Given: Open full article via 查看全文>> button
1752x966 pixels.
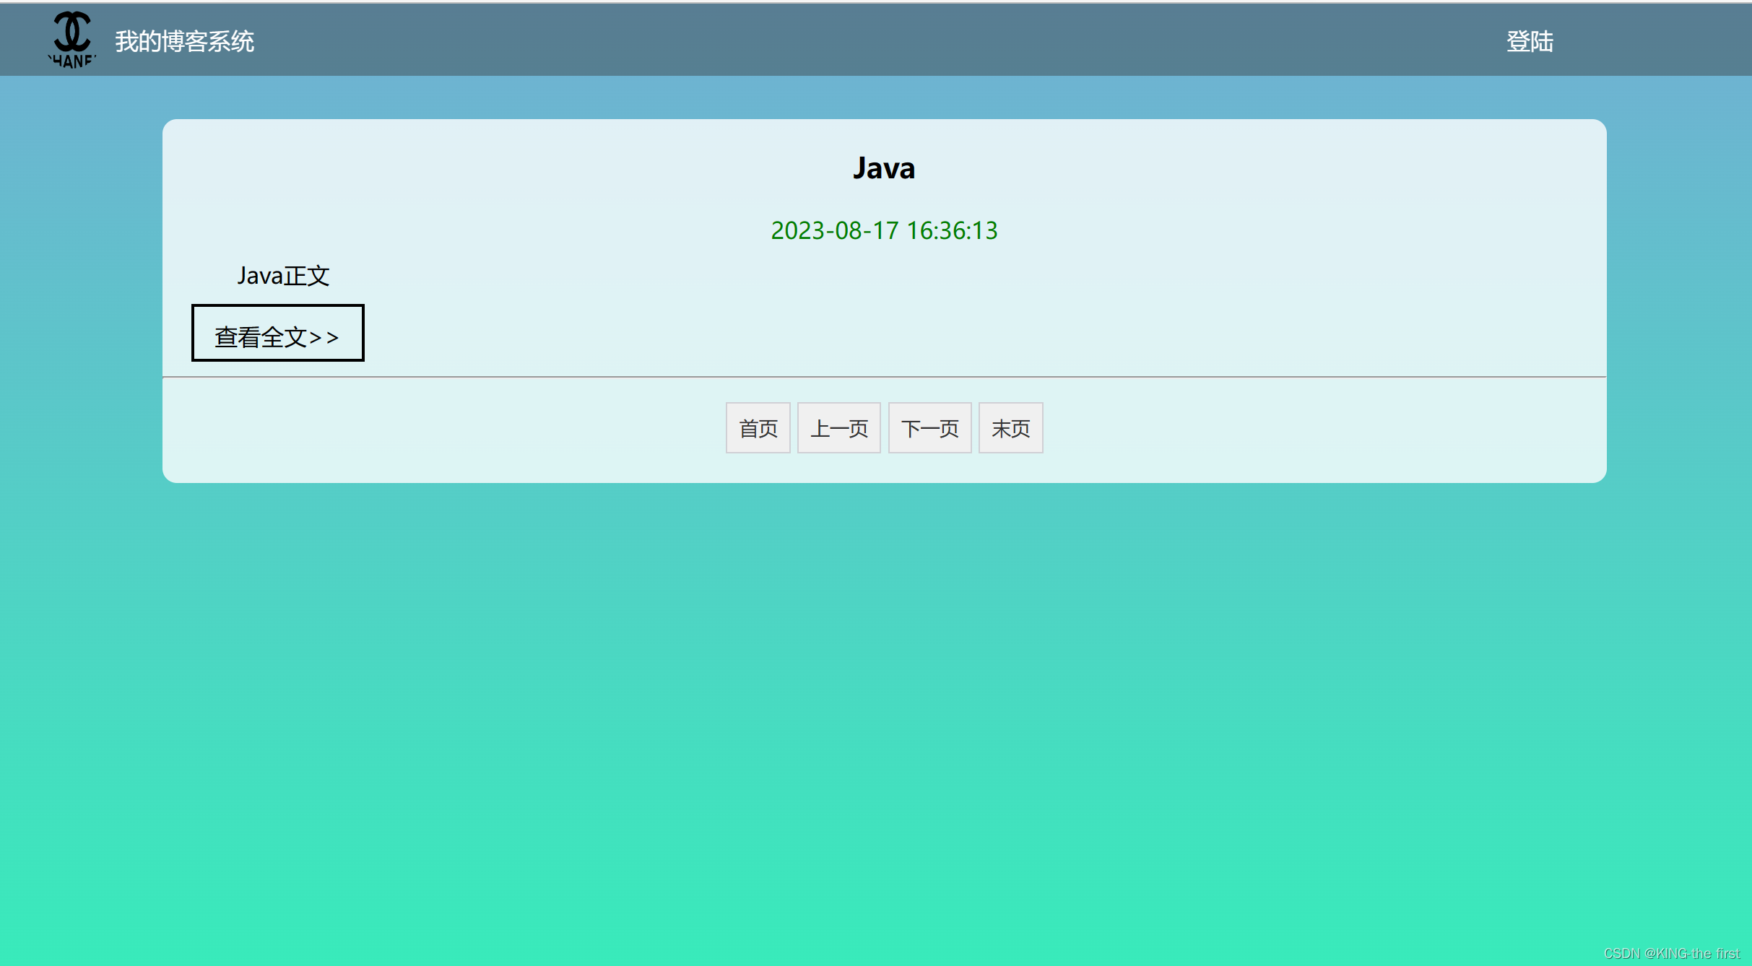Looking at the screenshot, I should tap(277, 333).
